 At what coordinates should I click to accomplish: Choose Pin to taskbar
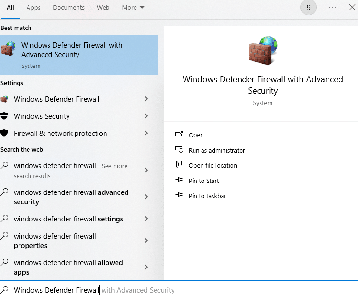point(207,196)
